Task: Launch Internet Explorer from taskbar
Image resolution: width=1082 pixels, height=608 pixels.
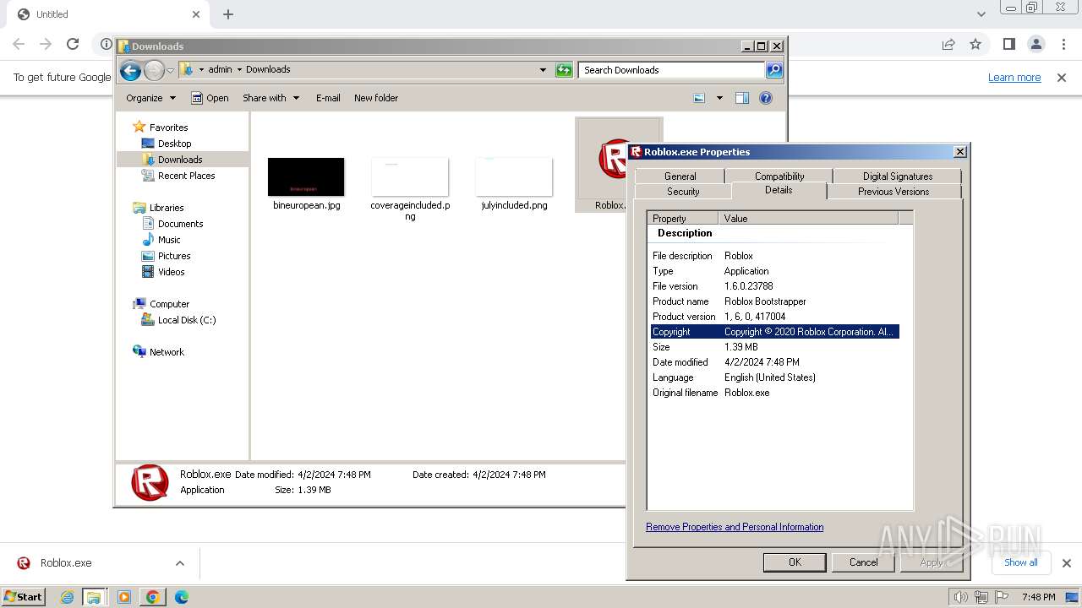Action: coord(67,597)
